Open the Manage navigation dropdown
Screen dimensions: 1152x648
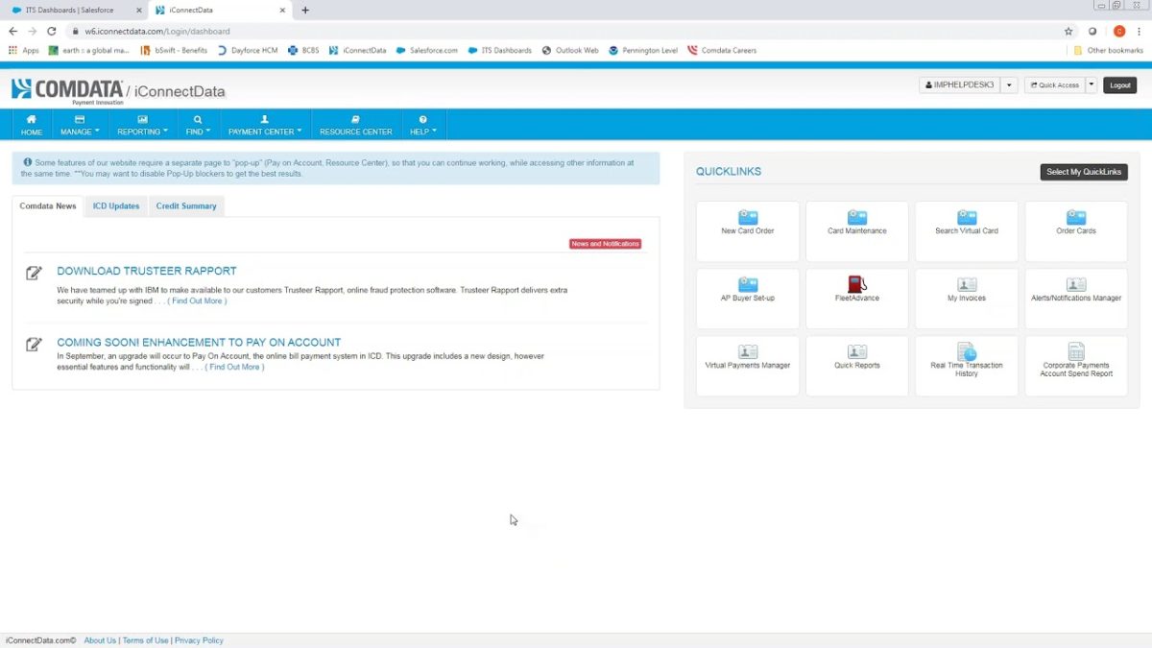point(79,125)
